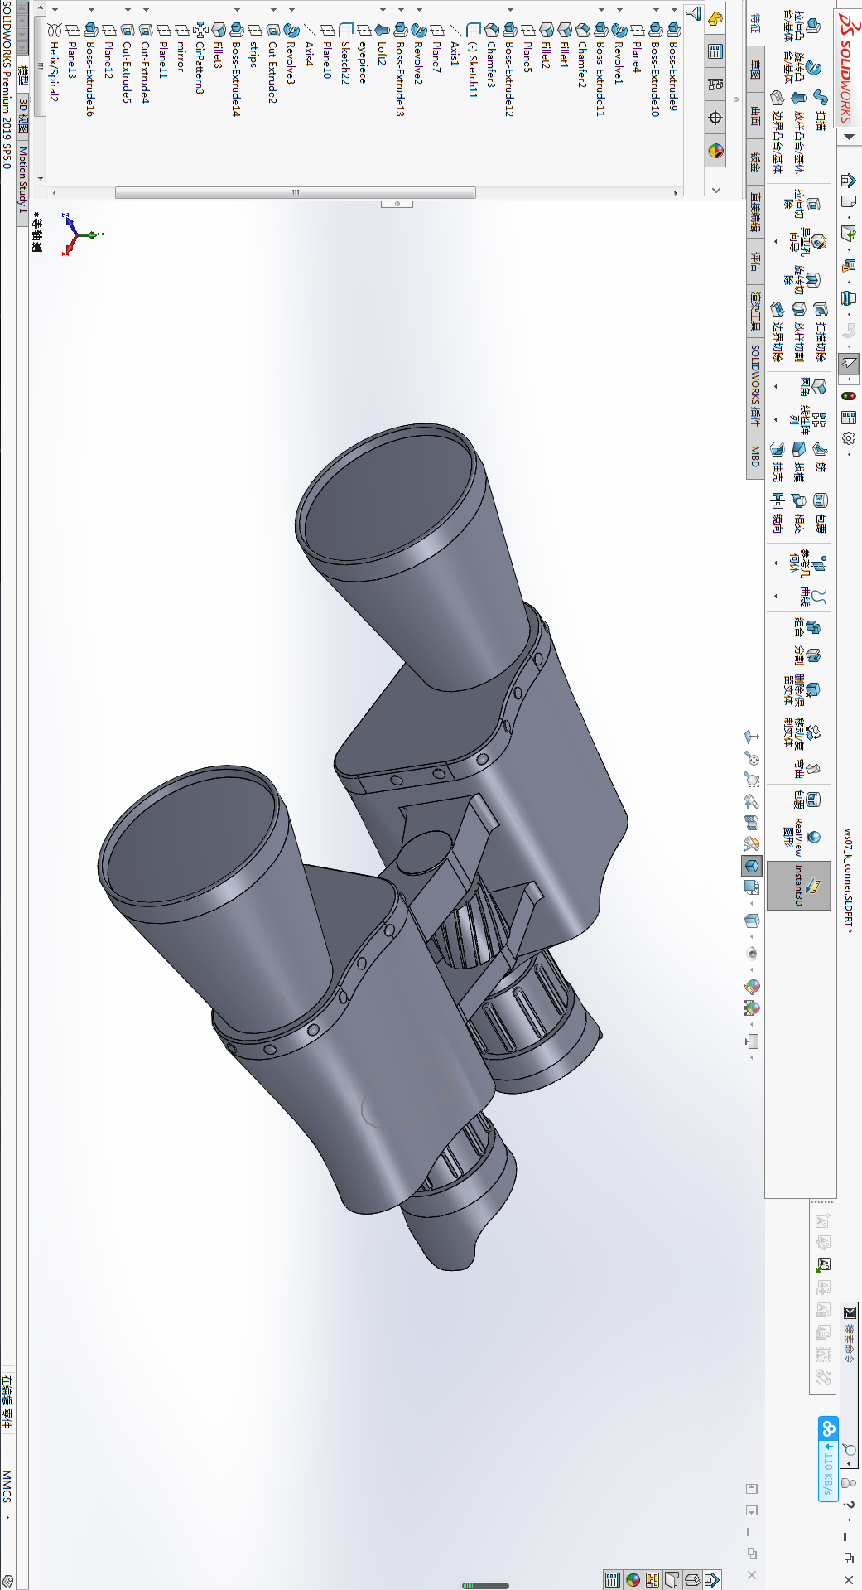Image resolution: width=862 pixels, height=1590 pixels.
Task: Toggle the rebuild traffic light icon
Action: pyautogui.click(x=849, y=396)
